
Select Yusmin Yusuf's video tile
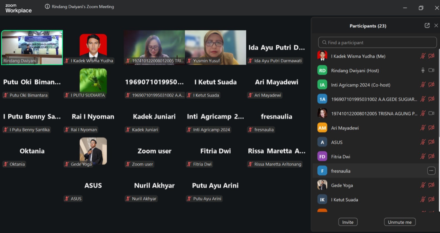[215, 47]
